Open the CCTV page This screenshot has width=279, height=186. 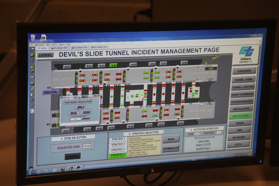coord(238,144)
